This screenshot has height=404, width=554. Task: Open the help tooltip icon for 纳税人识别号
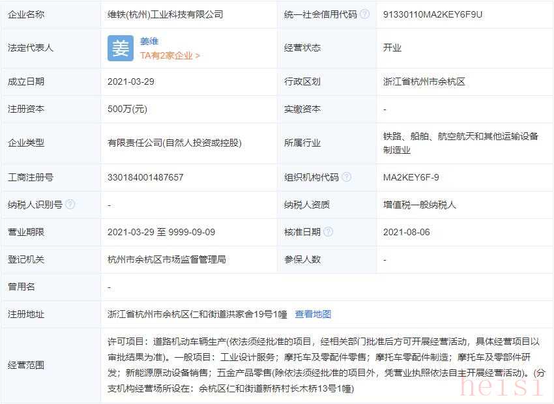[70, 205]
